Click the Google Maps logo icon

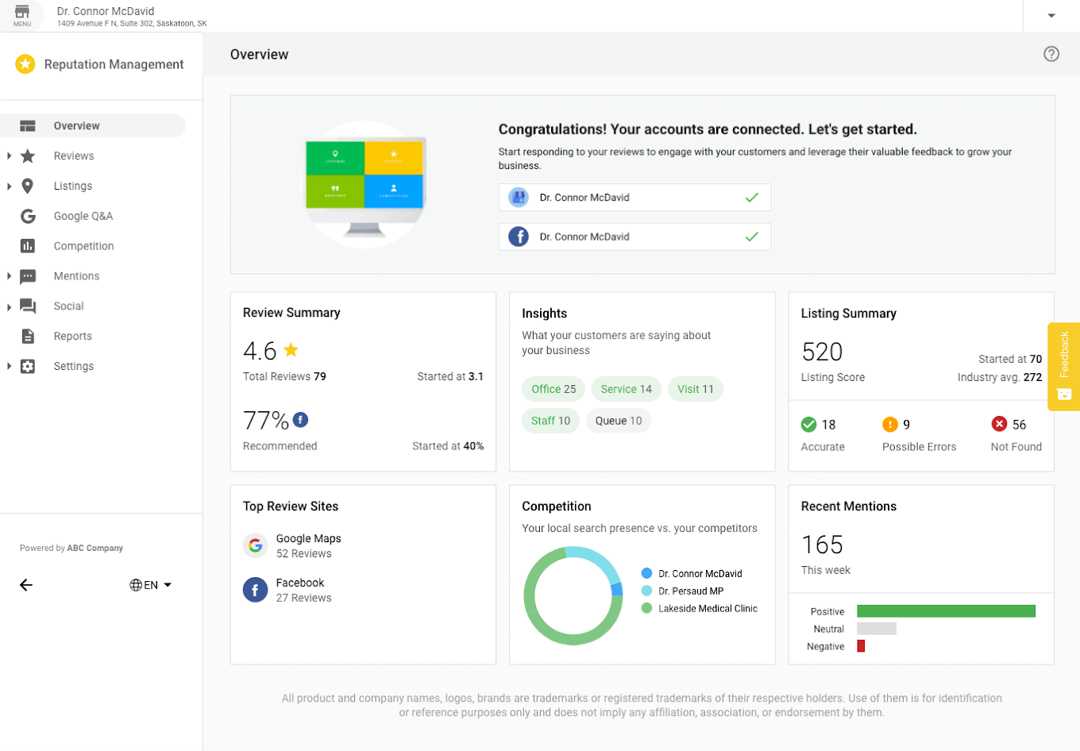pos(255,545)
